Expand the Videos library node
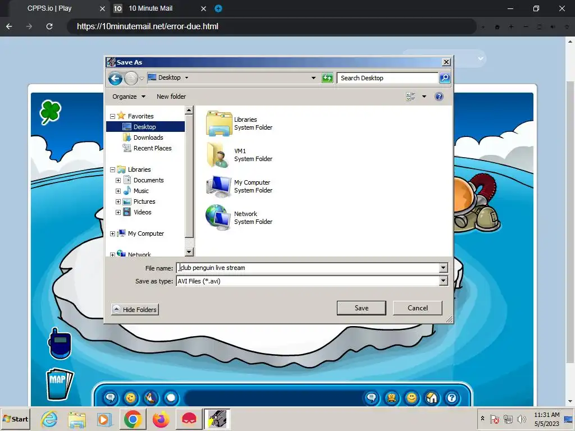The height and width of the screenshot is (431, 575). [118, 212]
